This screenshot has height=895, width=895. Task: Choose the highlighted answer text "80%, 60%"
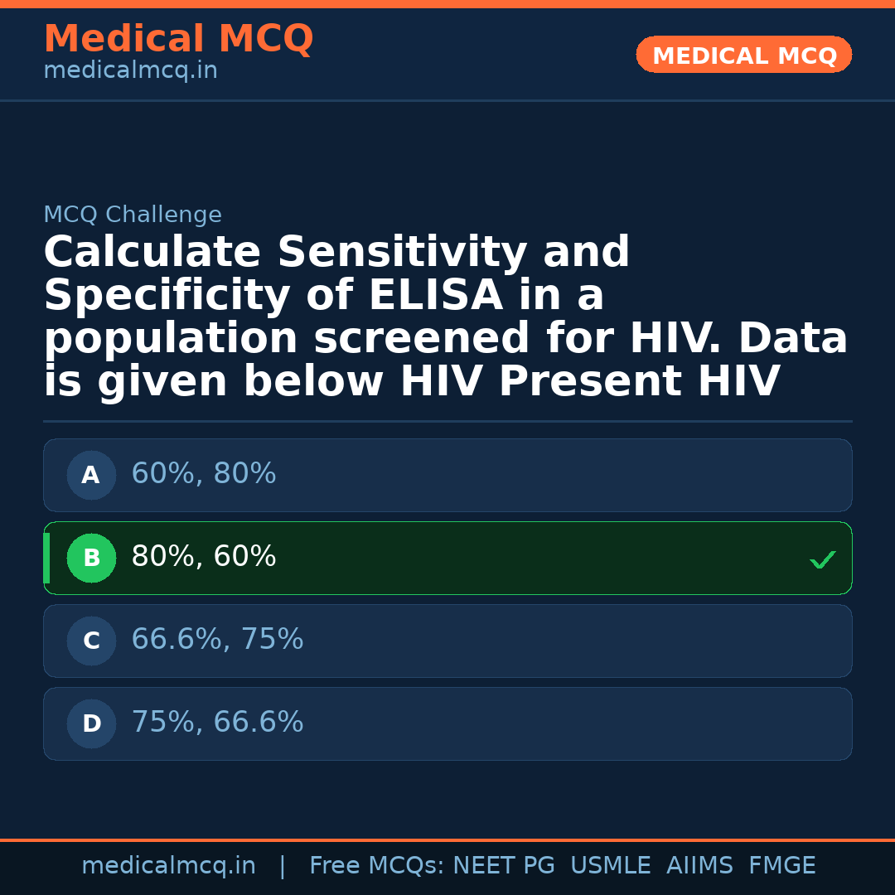click(204, 557)
